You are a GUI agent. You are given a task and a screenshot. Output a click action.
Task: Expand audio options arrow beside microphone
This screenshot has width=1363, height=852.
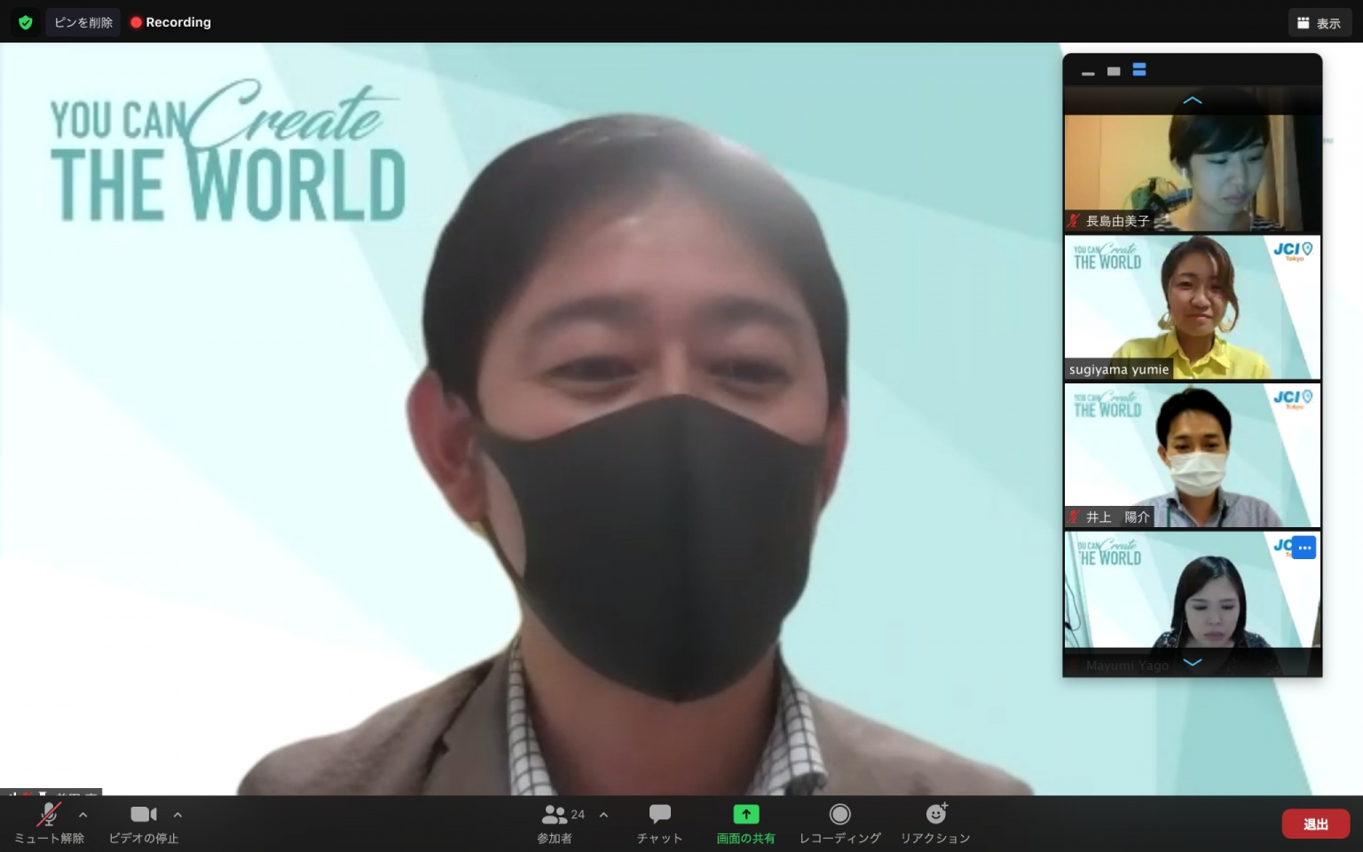83,814
